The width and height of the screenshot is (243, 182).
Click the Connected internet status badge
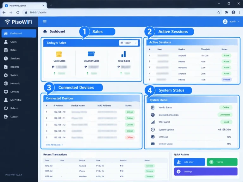click(x=225, y=115)
